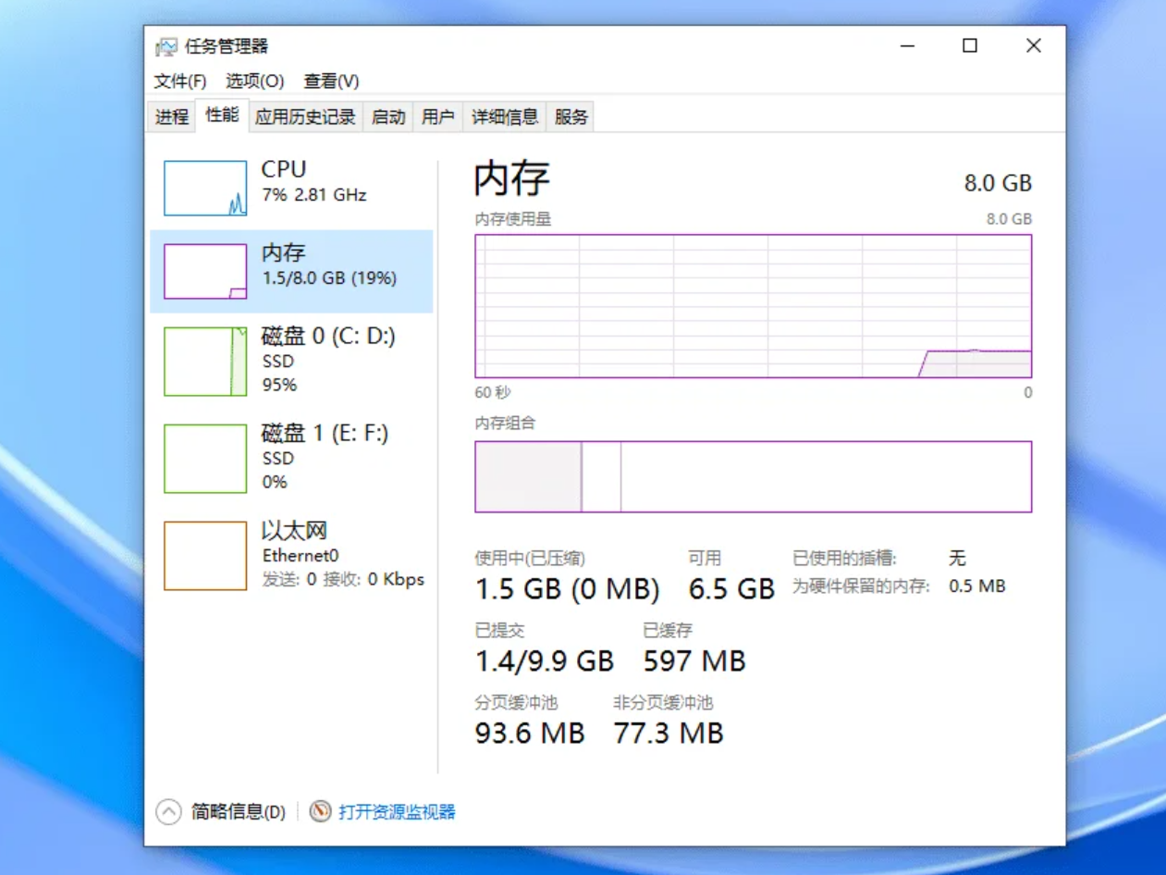The image size is (1166, 875).
Task: Switch to the 应用历史记录 tab
Action: (303, 117)
